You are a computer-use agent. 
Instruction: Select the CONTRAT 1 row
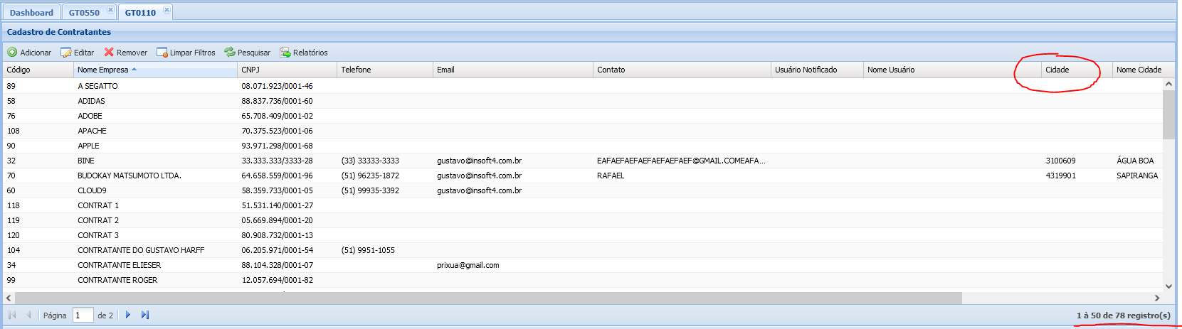[583, 205]
